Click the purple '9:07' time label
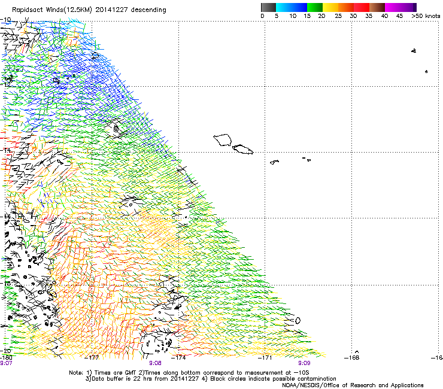The image size is (443, 389). pos(6,363)
